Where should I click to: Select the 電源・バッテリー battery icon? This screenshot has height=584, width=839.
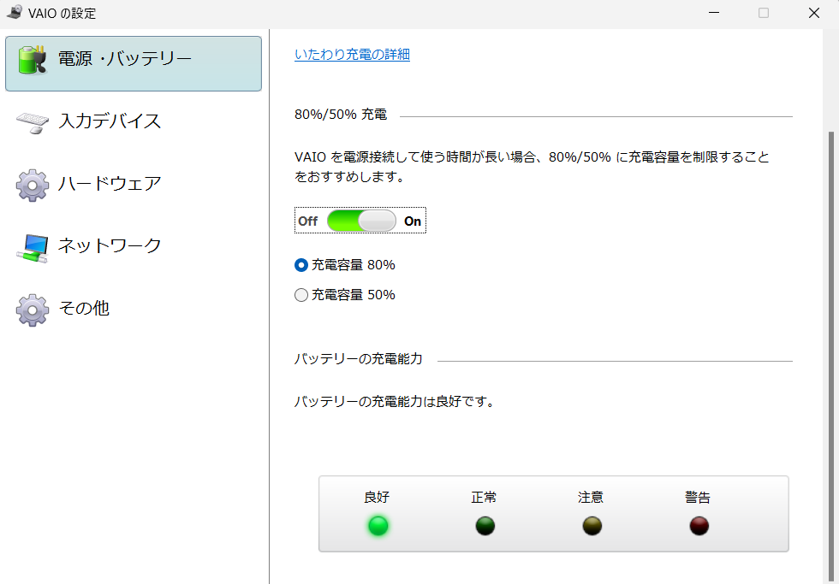click(x=32, y=60)
